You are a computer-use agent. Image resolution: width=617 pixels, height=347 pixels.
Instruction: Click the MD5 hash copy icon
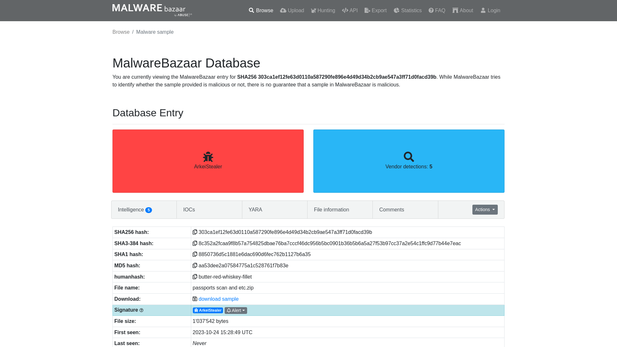[x=194, y=265]
